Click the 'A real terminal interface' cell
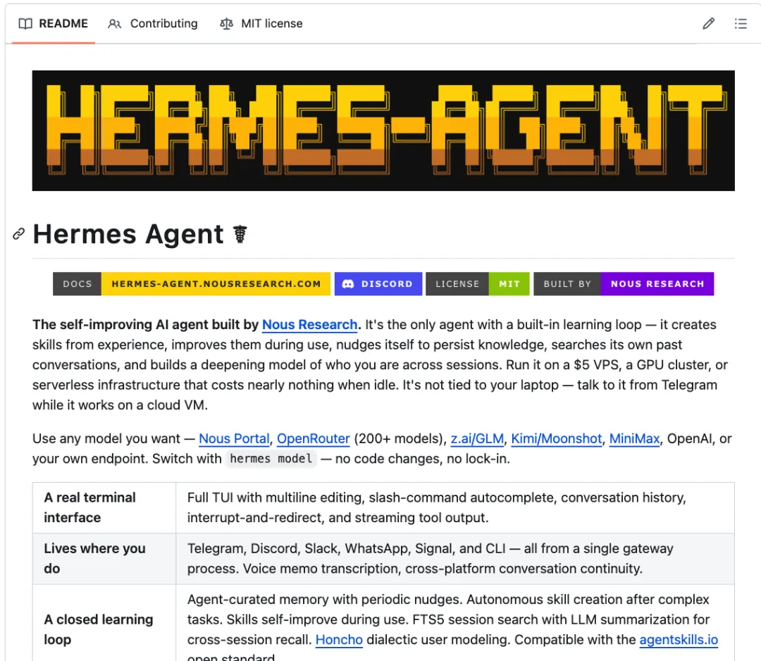This screenshot has height=661, width=761. click(104, 507)
